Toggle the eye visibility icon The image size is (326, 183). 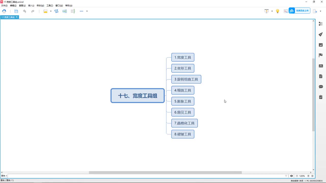291,176
